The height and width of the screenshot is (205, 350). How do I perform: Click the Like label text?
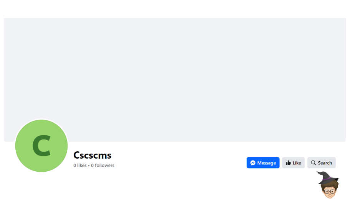pyautogui.click(x=297, y=163)
